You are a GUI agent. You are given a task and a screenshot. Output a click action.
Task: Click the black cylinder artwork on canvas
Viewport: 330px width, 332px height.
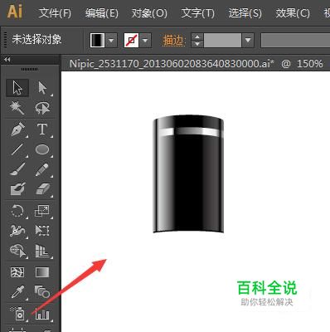tap(188, 174)
